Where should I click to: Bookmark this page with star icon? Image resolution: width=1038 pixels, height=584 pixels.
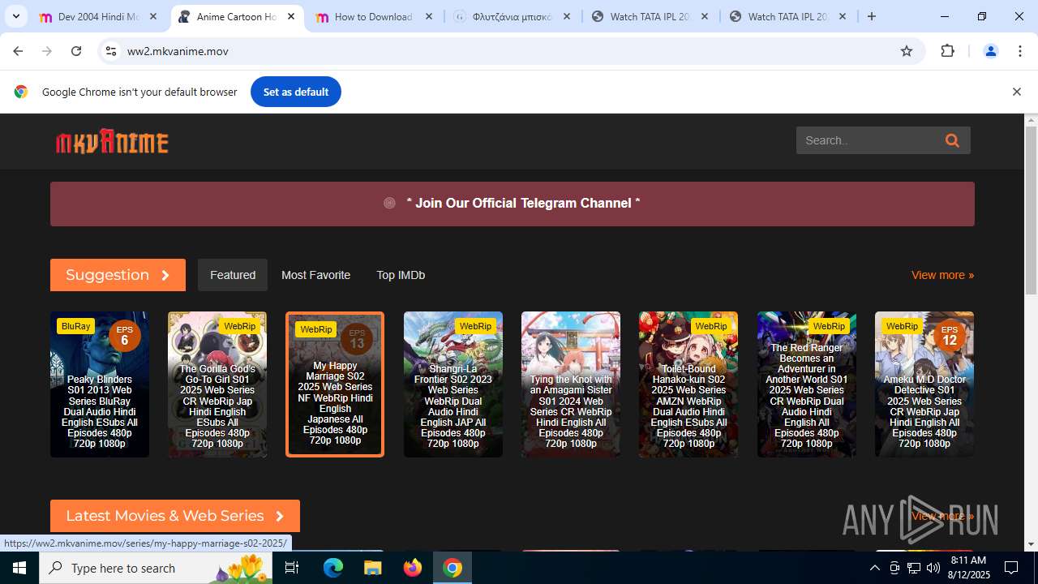pyautogui.click(x=907, y=51)
